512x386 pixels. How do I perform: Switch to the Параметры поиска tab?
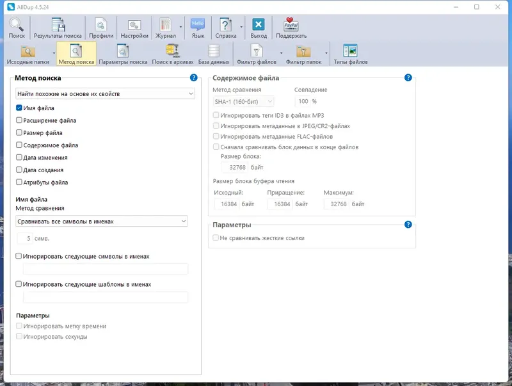123,54
